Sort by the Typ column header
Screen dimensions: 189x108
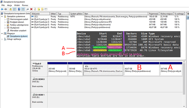(63, 14)
